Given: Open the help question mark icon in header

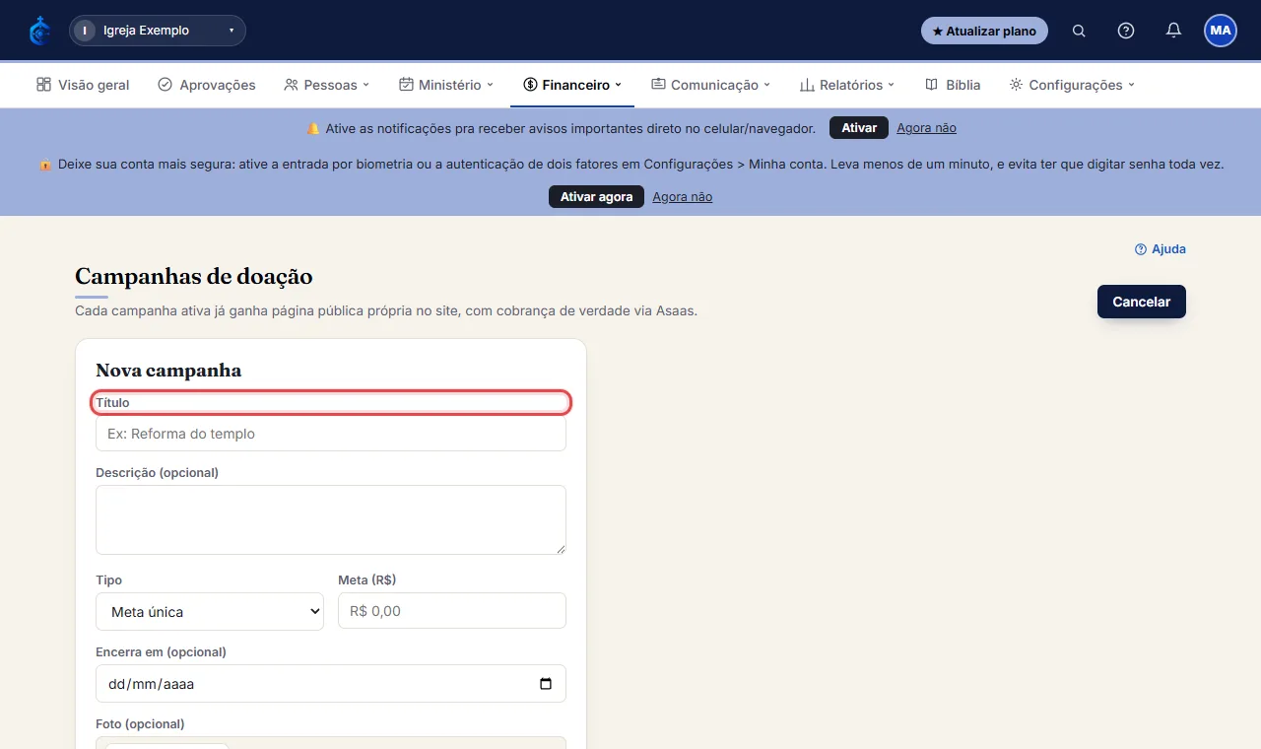Looking at the screenshot, I should pyautogui.click(x=1126, y=31).
